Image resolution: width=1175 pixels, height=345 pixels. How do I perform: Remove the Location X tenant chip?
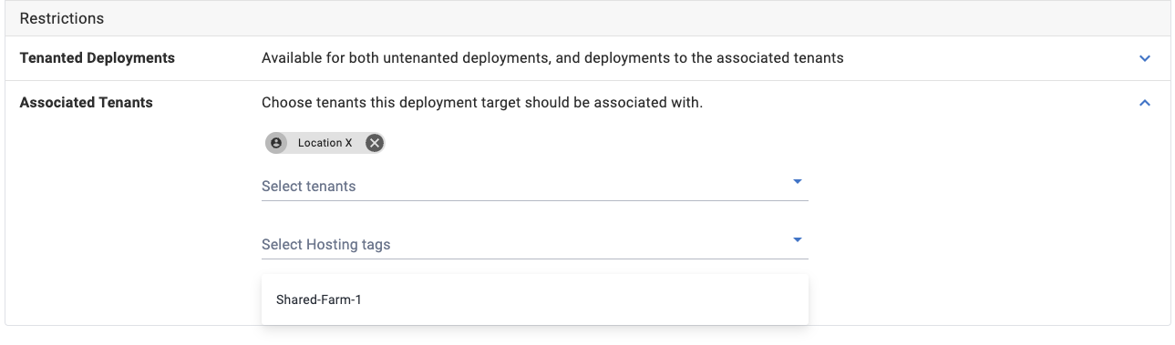pos(374,143)
